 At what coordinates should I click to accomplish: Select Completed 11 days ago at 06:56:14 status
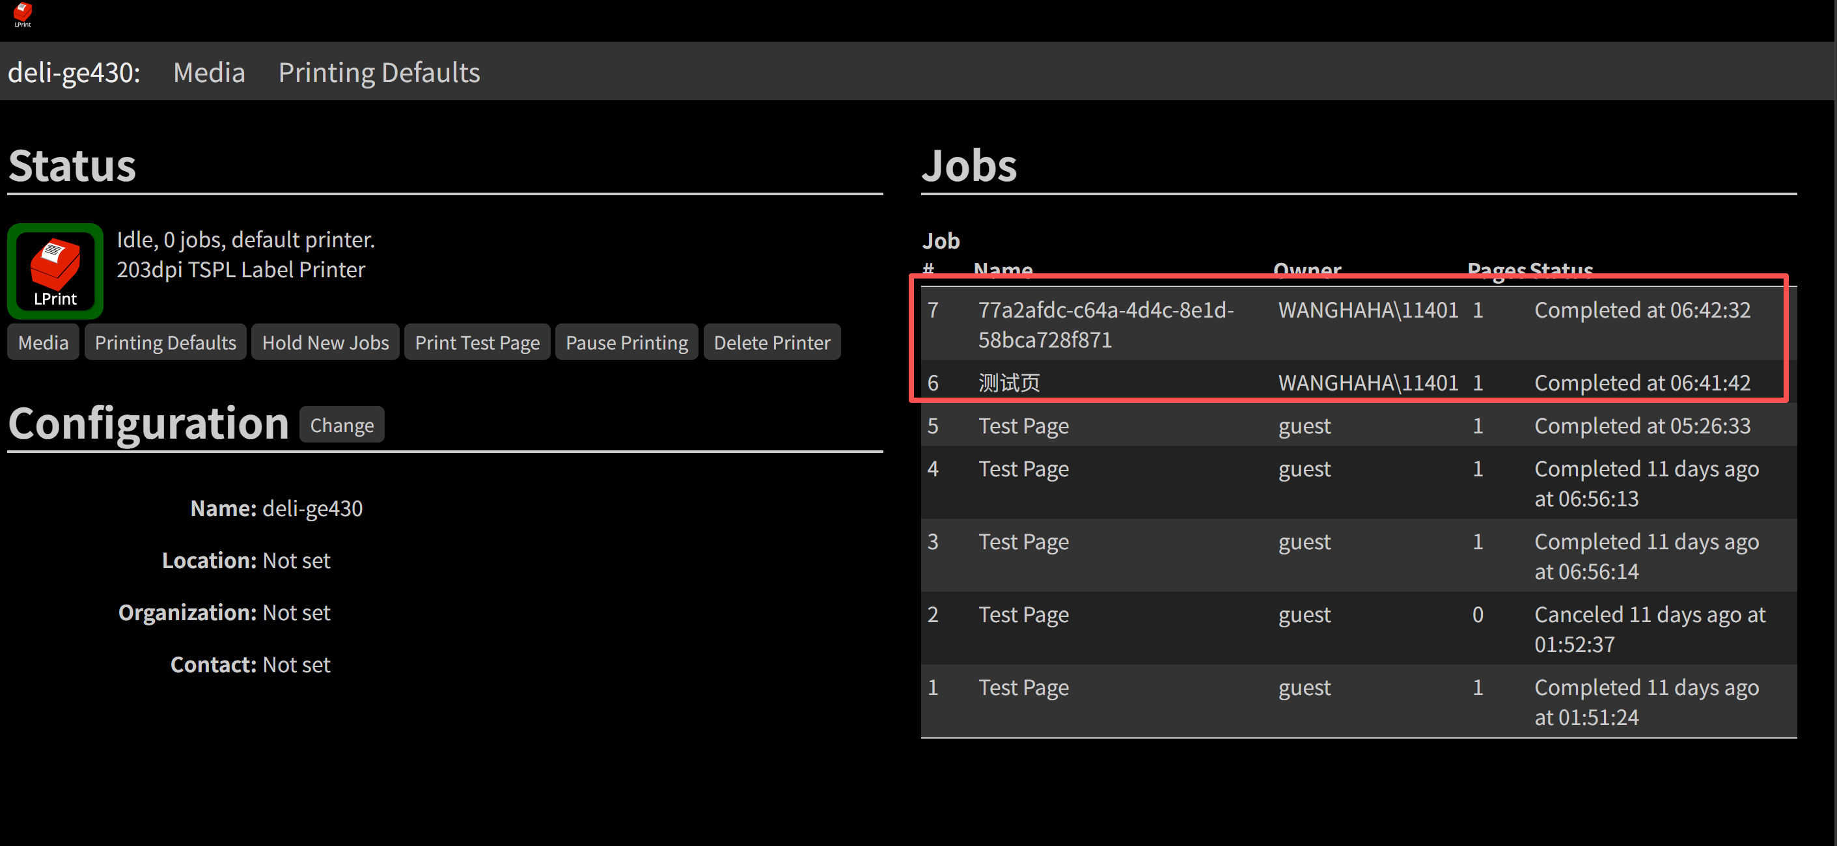pos(1646,556)
